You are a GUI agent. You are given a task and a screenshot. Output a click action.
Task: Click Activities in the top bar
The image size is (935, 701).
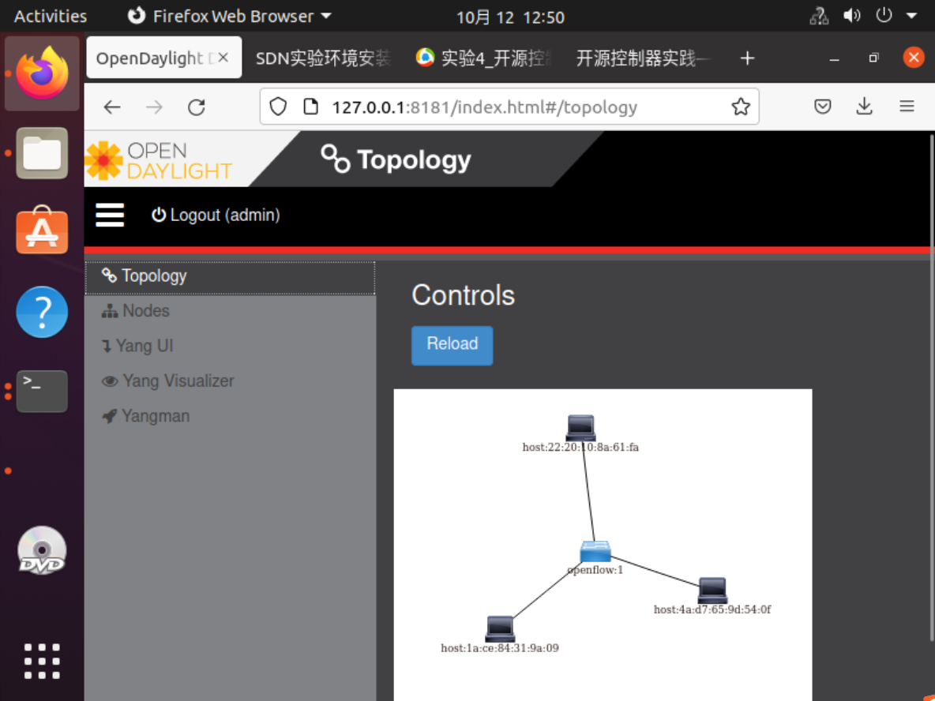pos(51,16)
